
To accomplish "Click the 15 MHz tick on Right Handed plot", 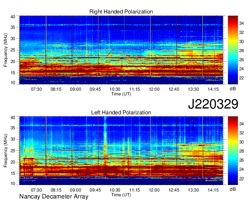I will (13, 73).
